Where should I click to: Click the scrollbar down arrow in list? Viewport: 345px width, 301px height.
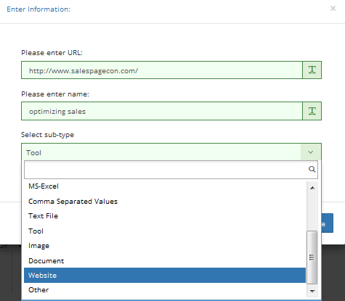coord(312,291)
